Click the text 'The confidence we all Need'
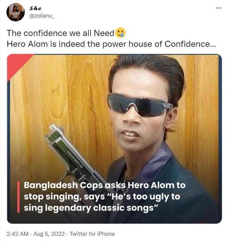This screenshot has width=228, height=244. tap(60, 33)
